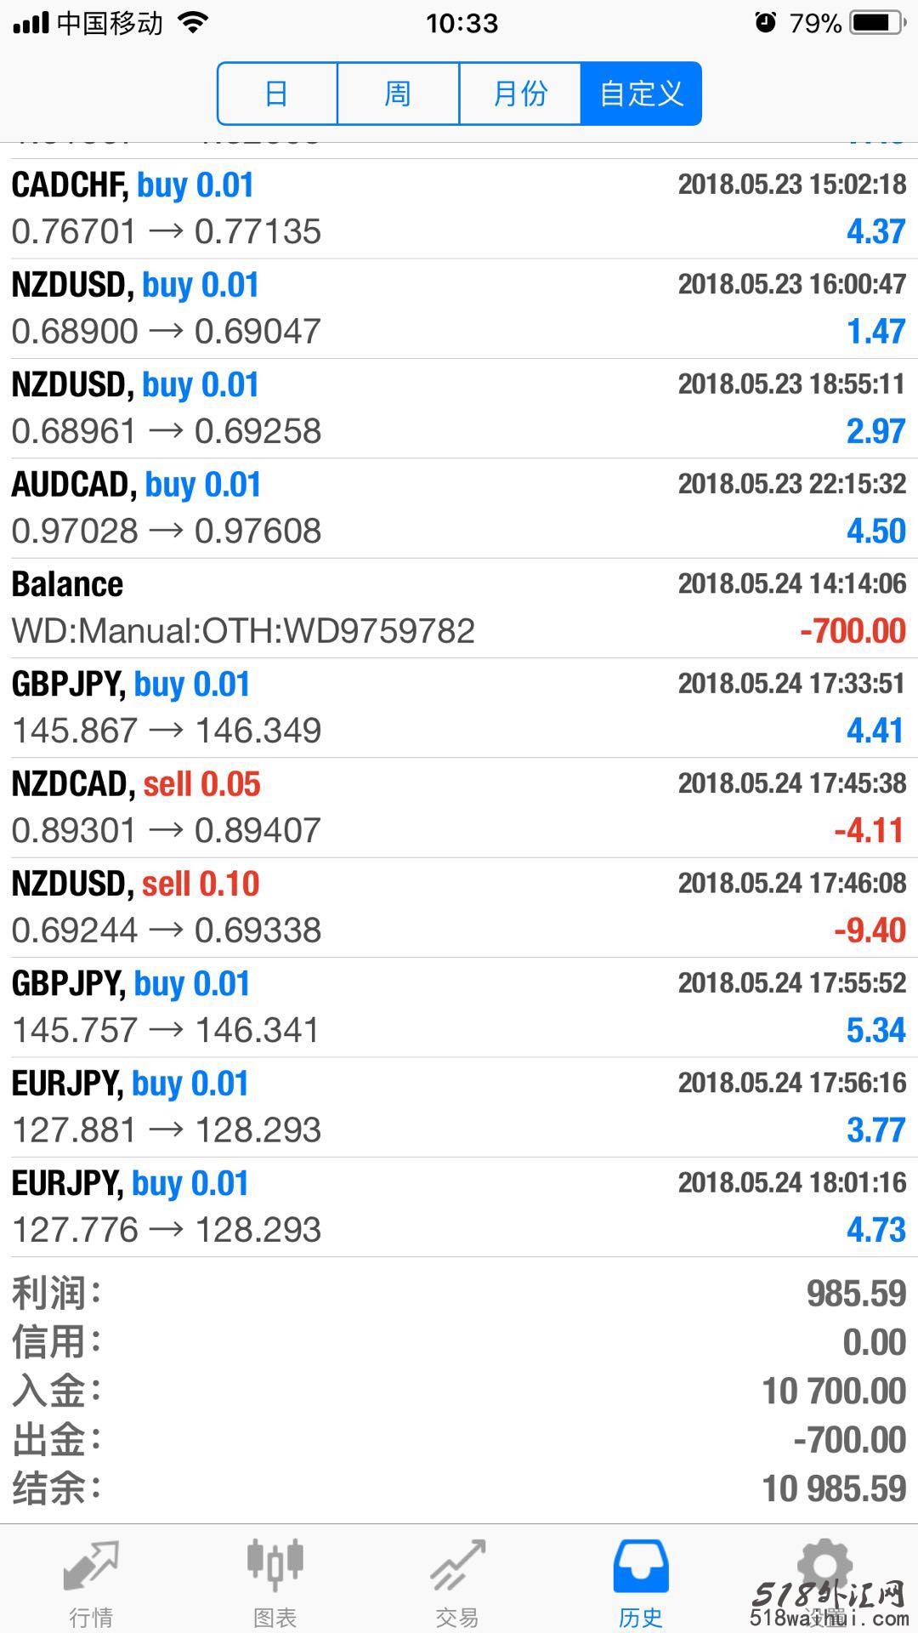Image resolution: width=918 pixels, height=1633 pixels.
Task: Select the 月份 month period
Action: 520,94
